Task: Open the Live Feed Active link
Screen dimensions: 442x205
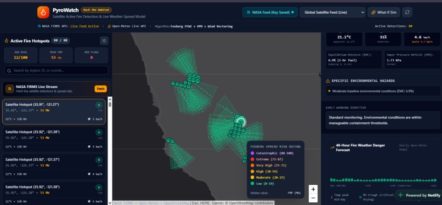Action: tap(84, 26)
